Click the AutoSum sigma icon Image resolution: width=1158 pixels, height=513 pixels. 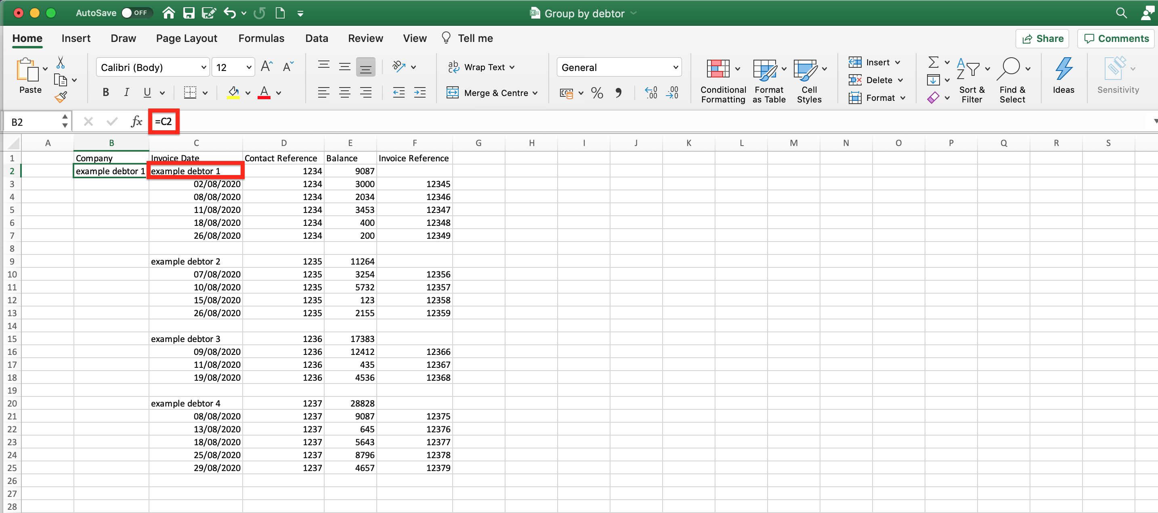point(933,62)
